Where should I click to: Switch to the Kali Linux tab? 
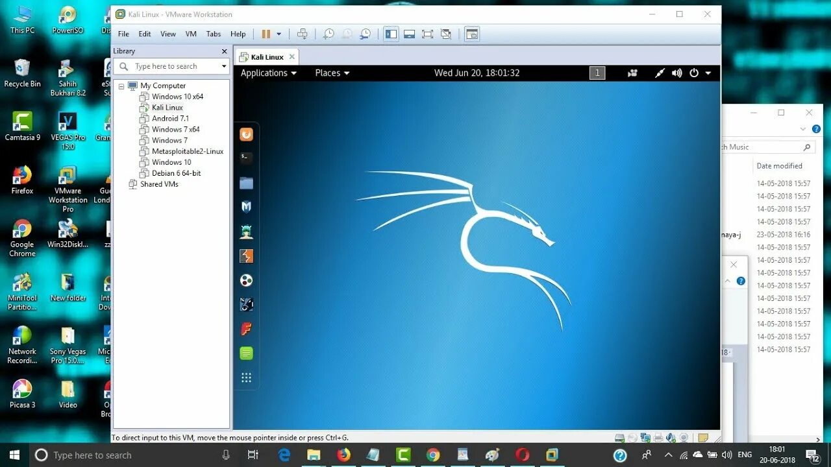point(267,57)
